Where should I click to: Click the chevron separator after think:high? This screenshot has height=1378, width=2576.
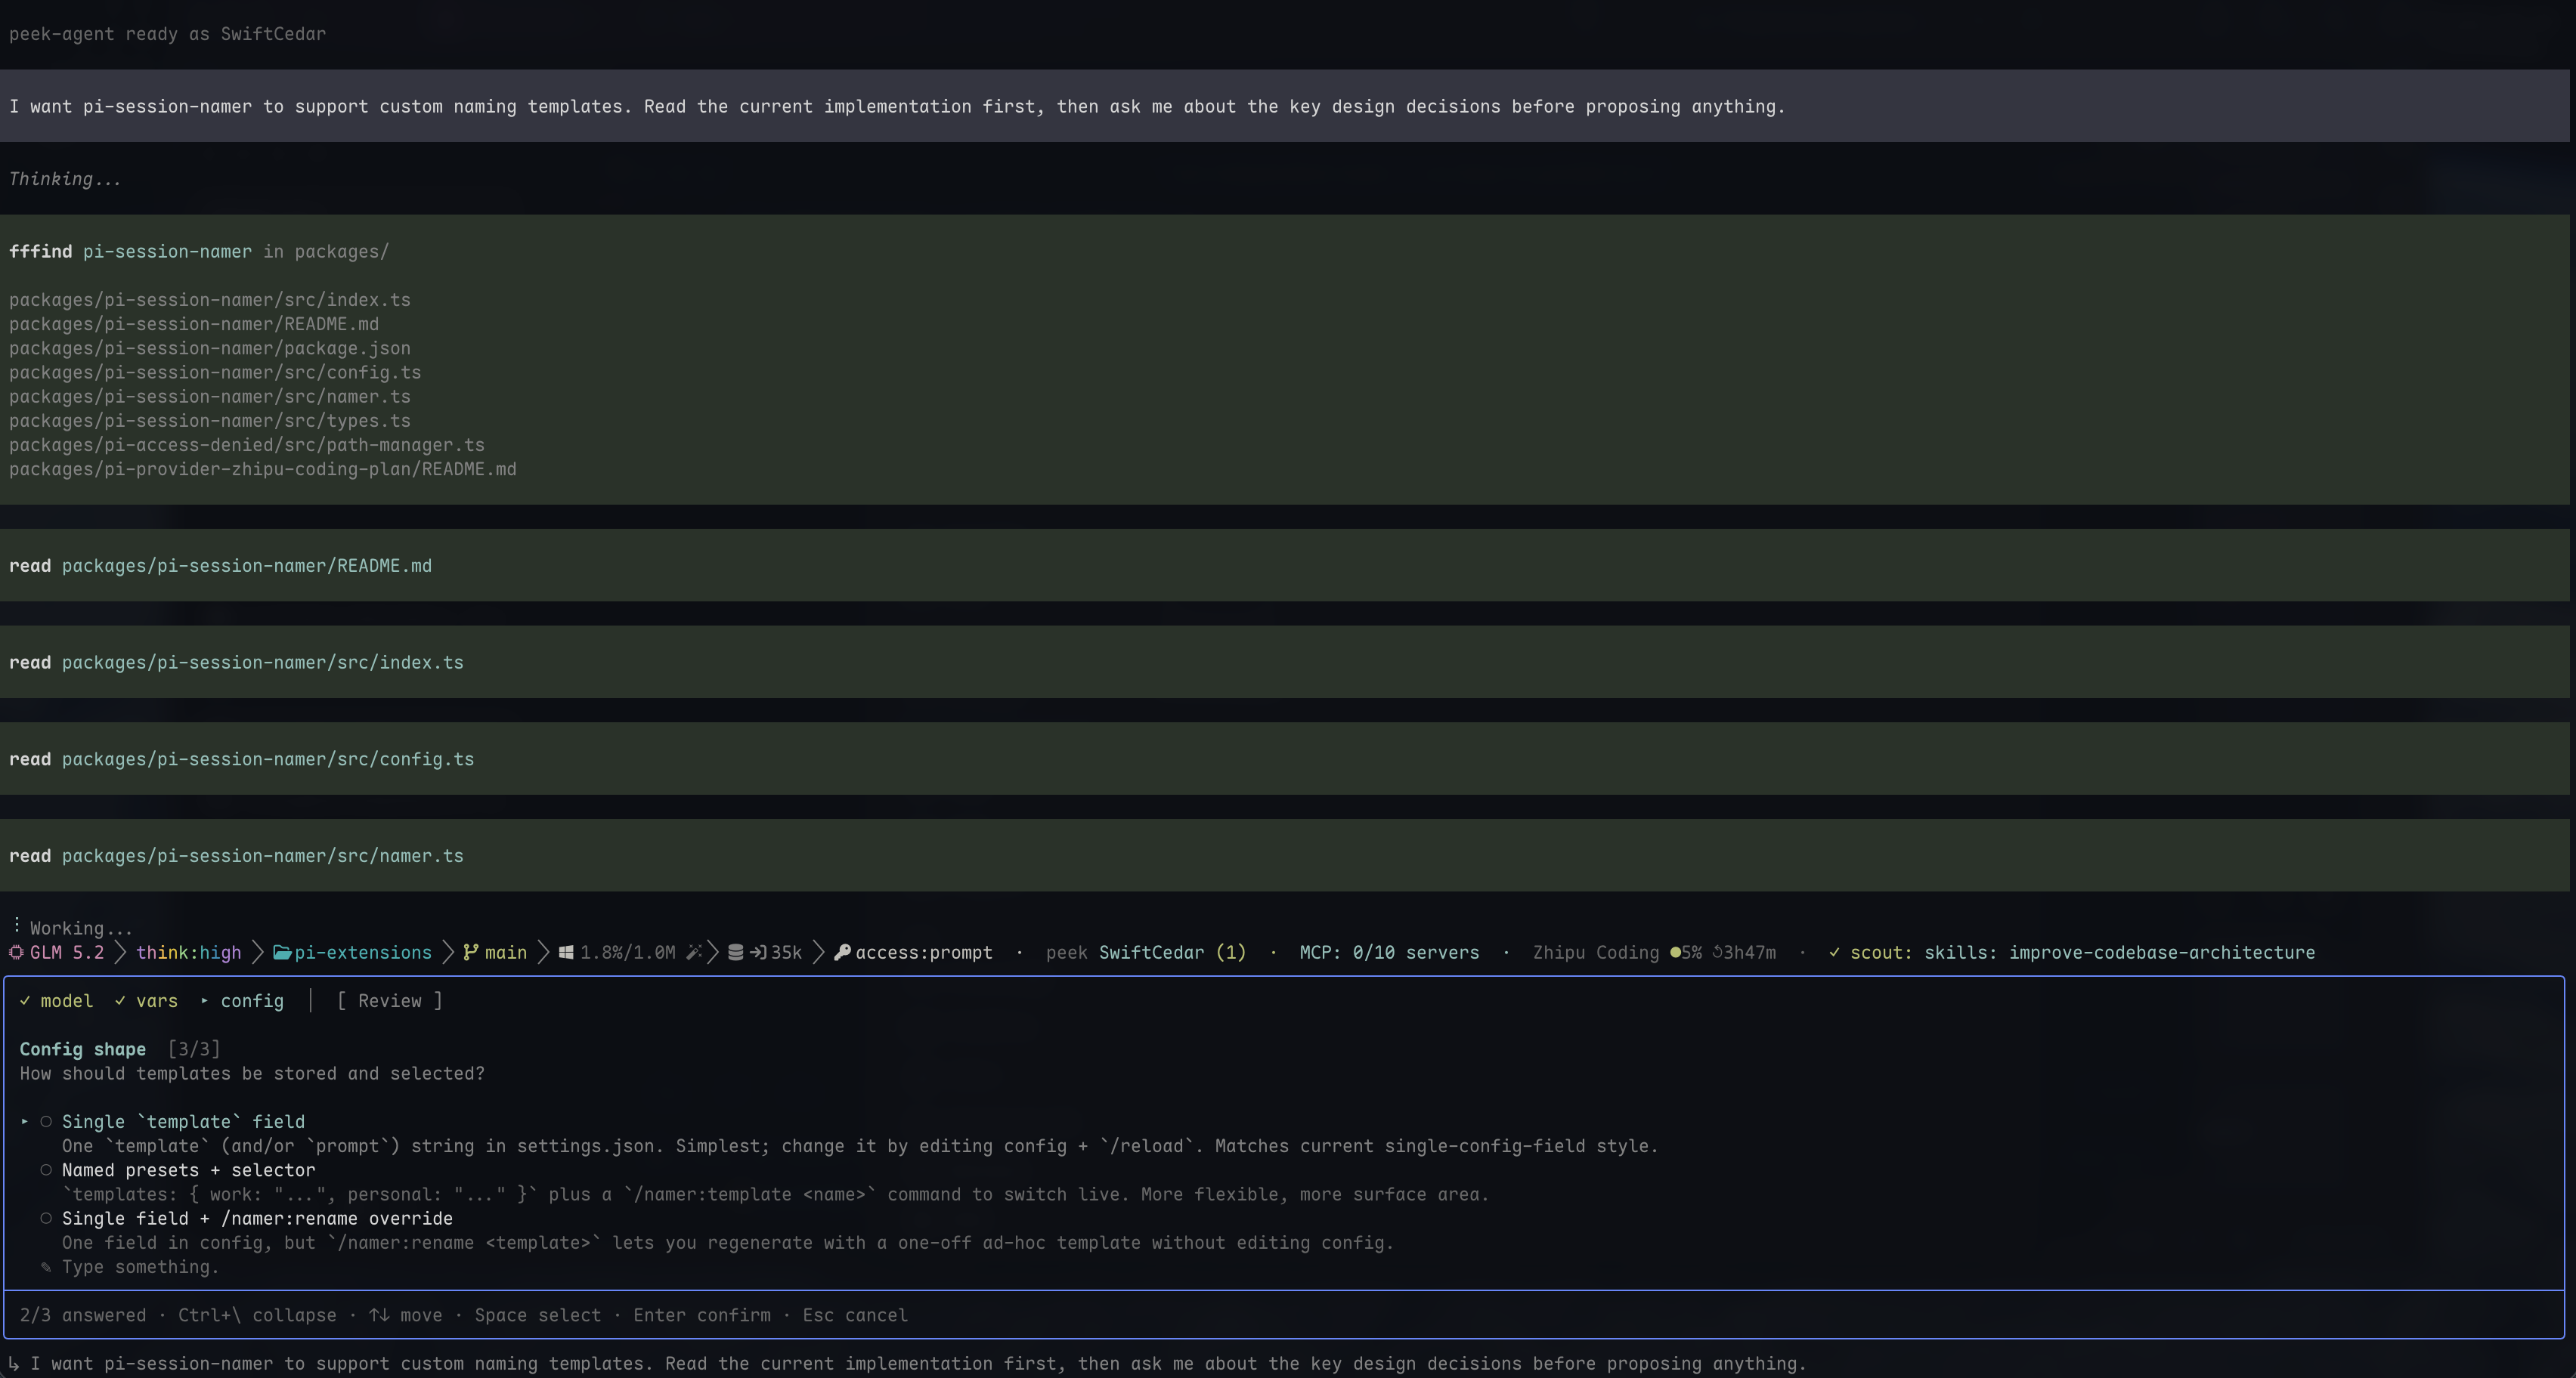point(257,953)
